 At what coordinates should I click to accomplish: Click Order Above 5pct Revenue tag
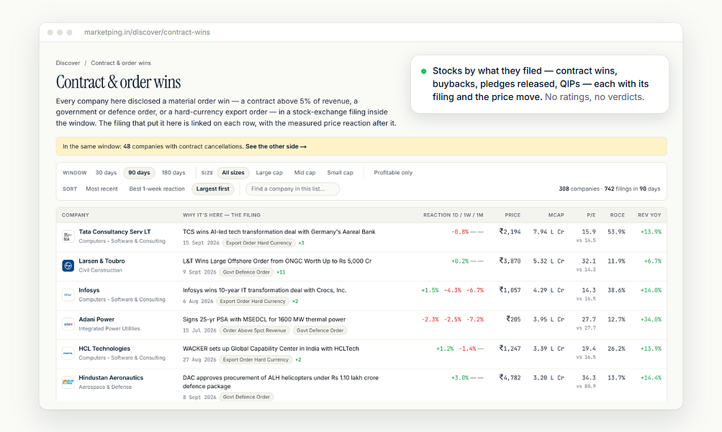(x=254, y=330)
